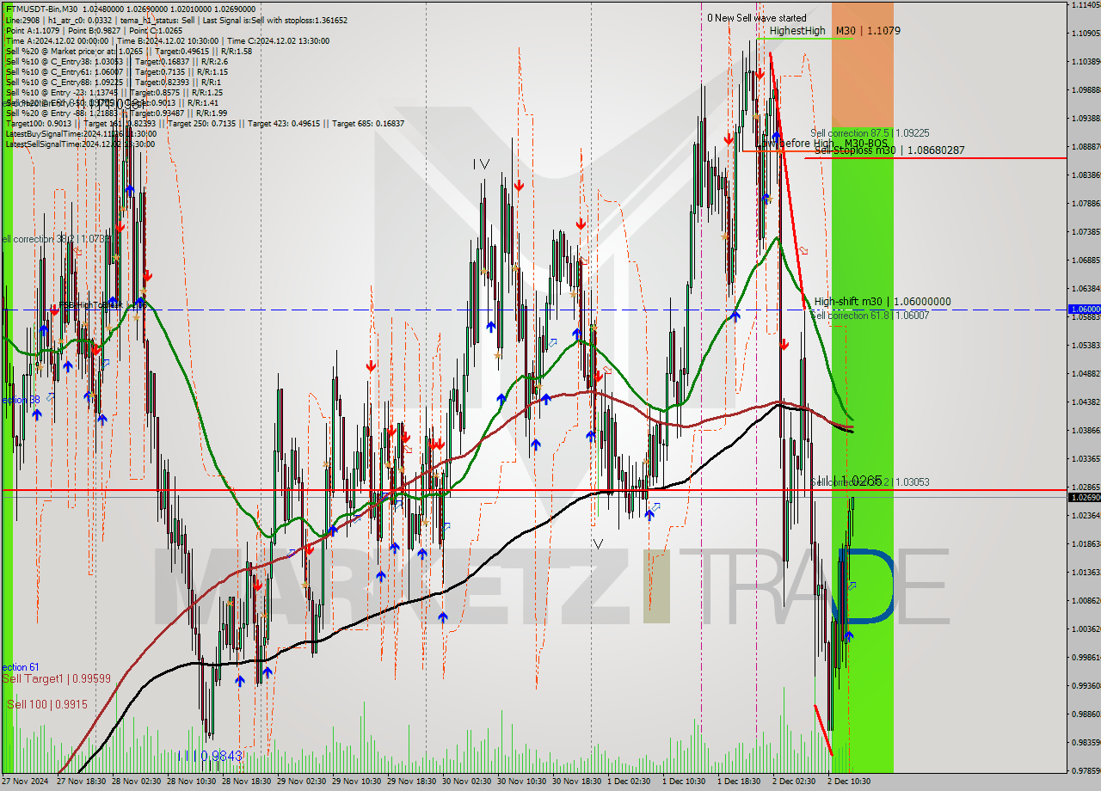Viewport: 1101px width, 791px height.
Task: Click the '30 Nov 18:30' time axis label
Action: 577,782
